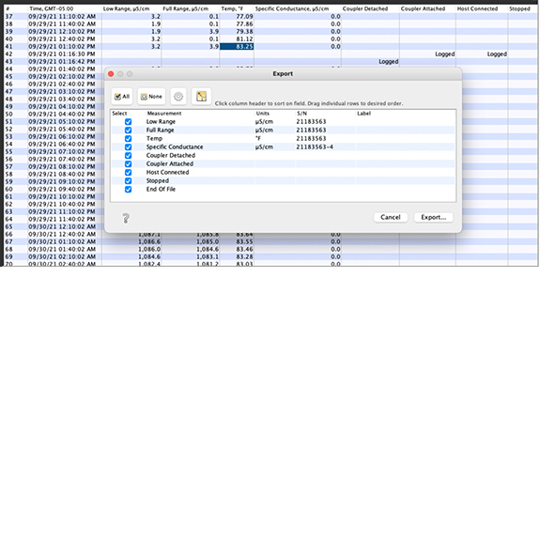Click Logged entry under Host Connected
Screen dimensions: 540x540
point(497,54)
